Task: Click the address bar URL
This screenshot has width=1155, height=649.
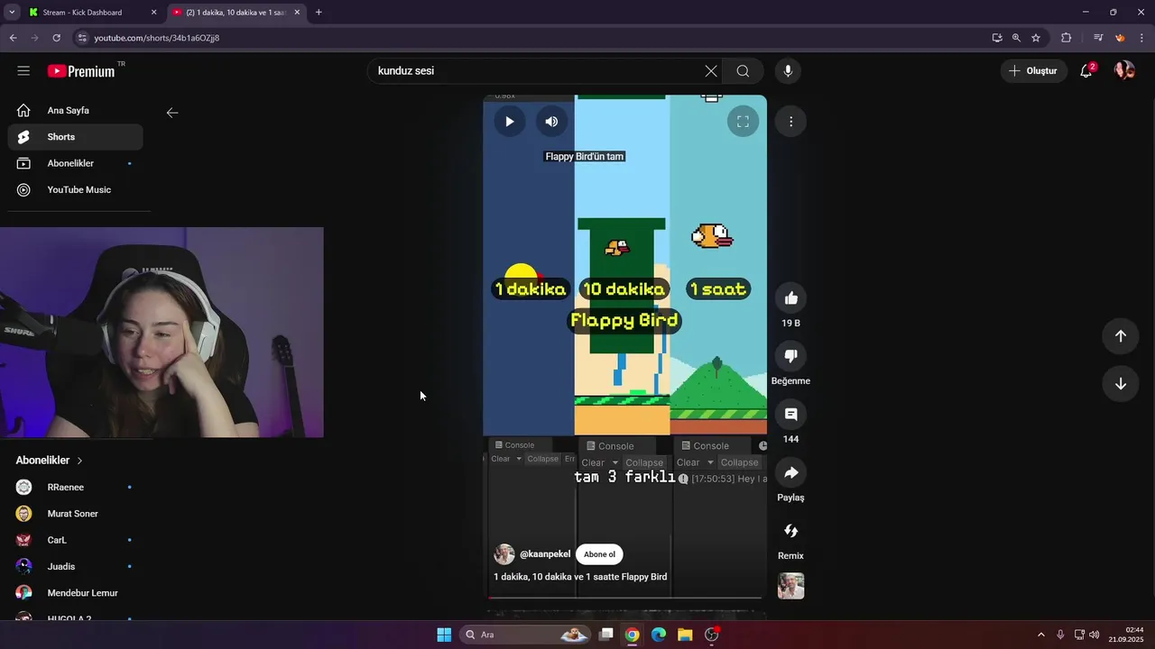Action: tap(157, 38)
